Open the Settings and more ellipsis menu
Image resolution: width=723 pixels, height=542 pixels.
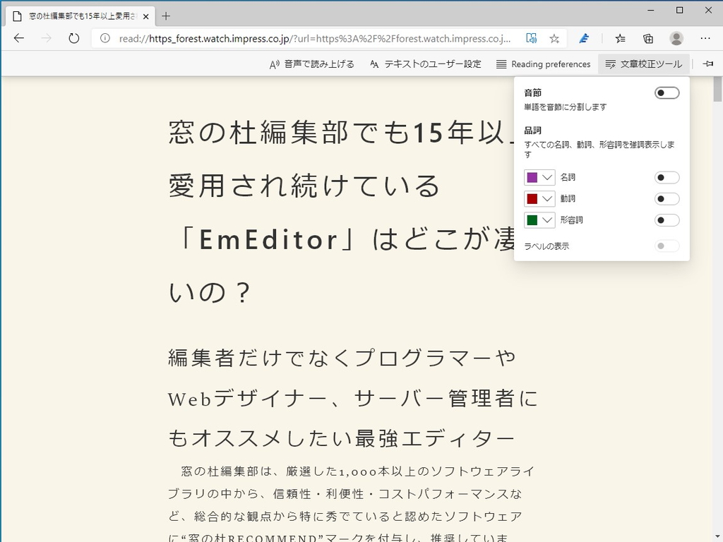pos(705,39)
